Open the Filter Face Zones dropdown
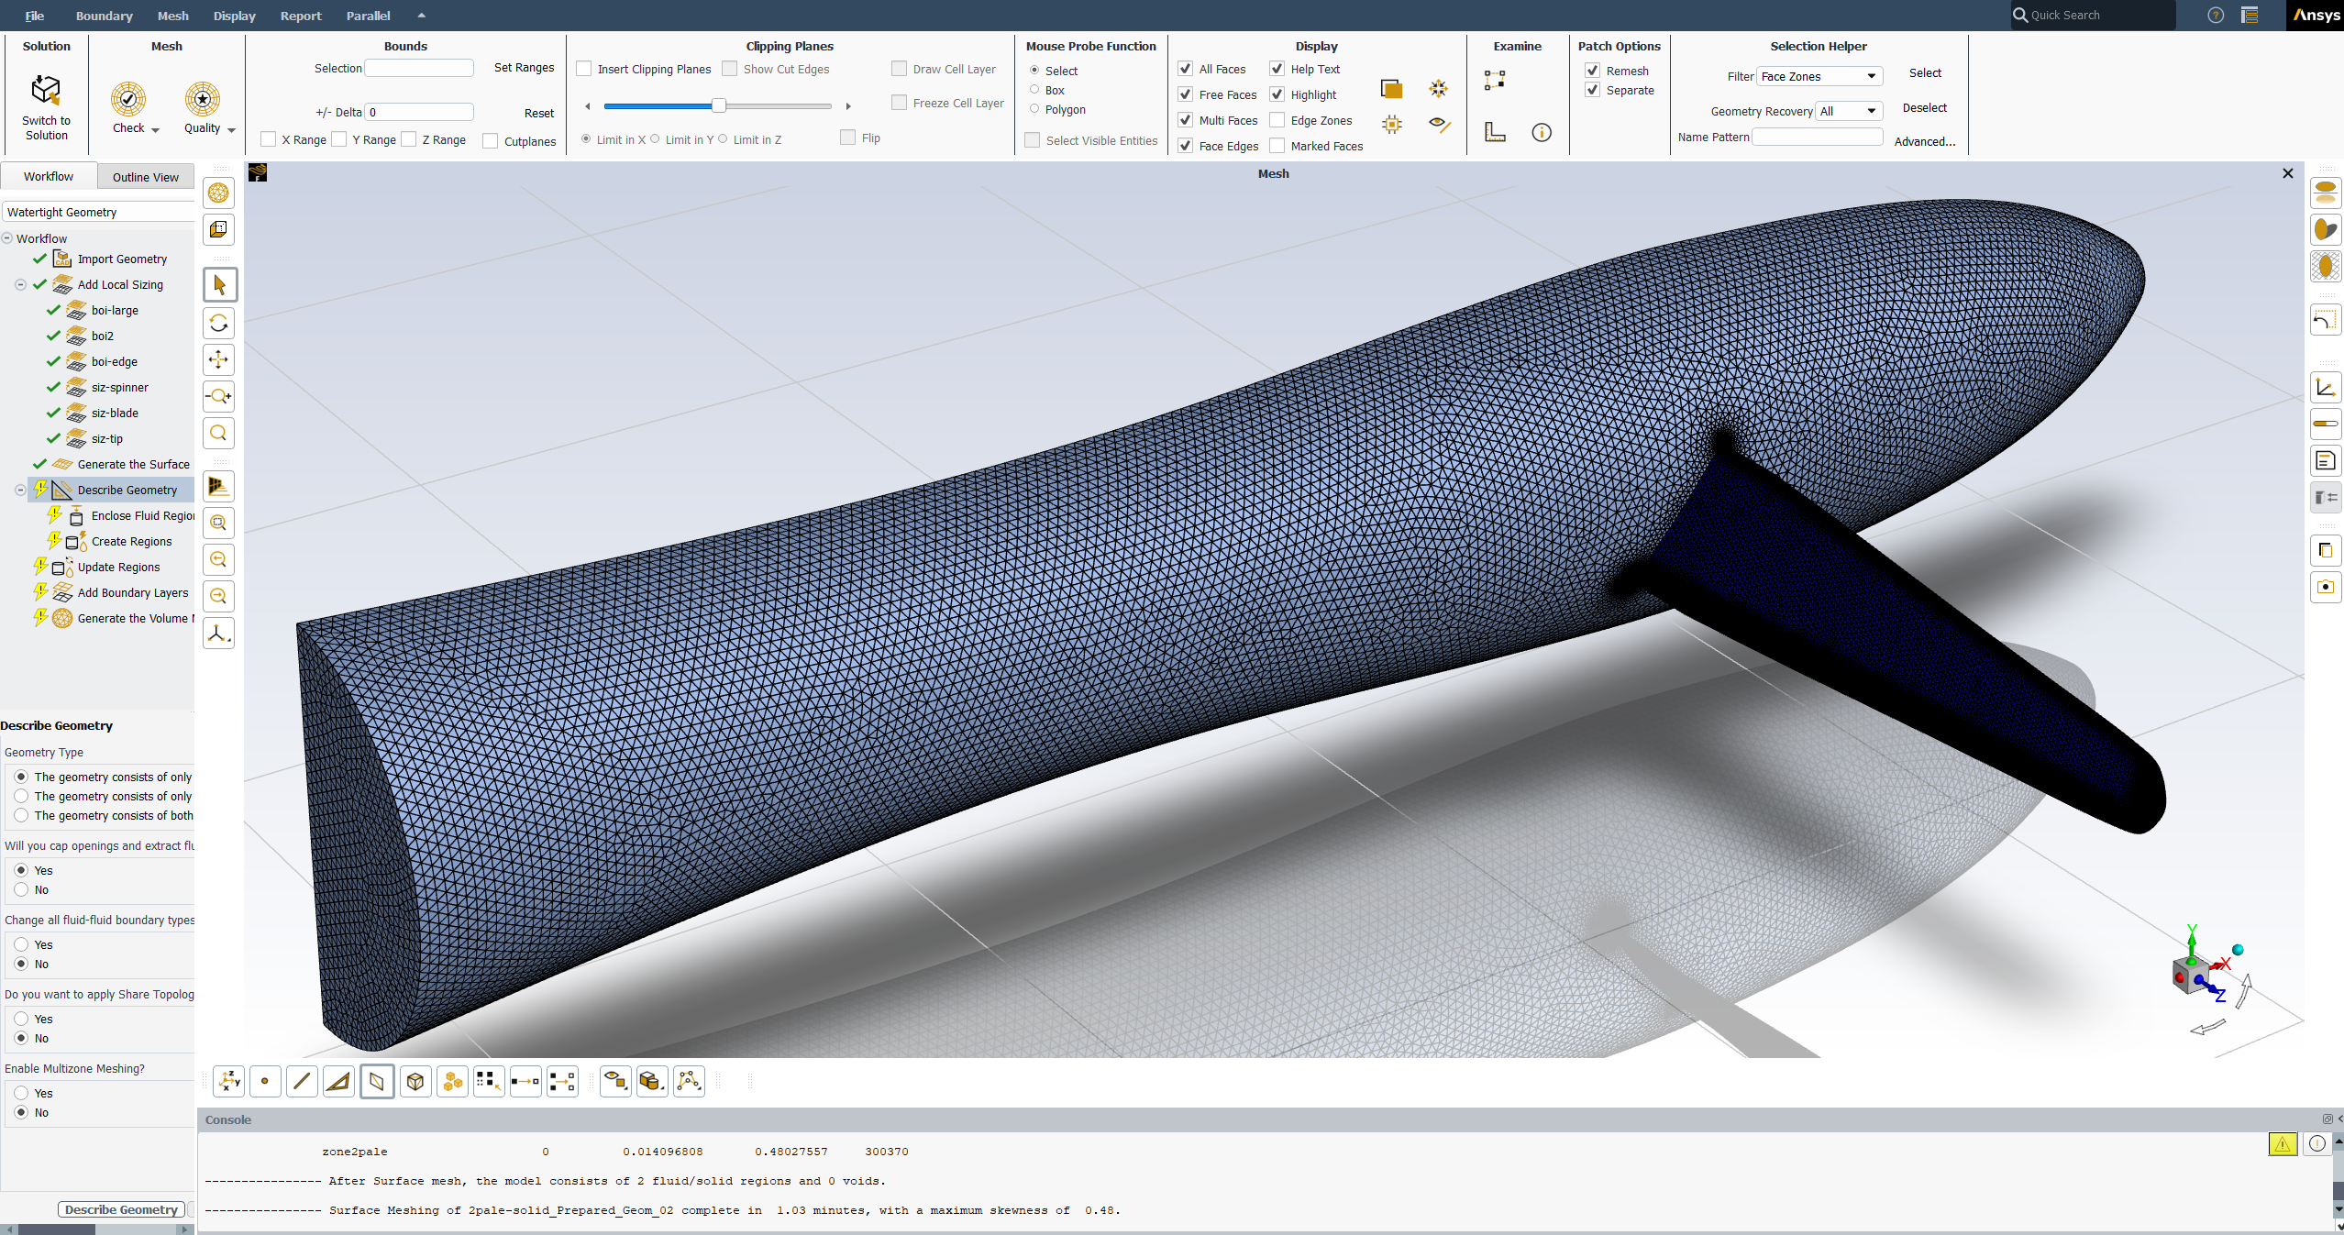2344x1235 pixels. [1819, 76]
